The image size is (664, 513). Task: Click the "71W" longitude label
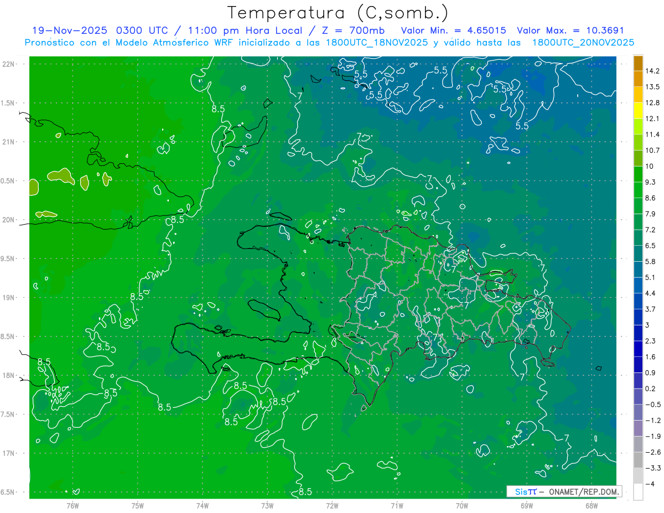coord(397,506)
